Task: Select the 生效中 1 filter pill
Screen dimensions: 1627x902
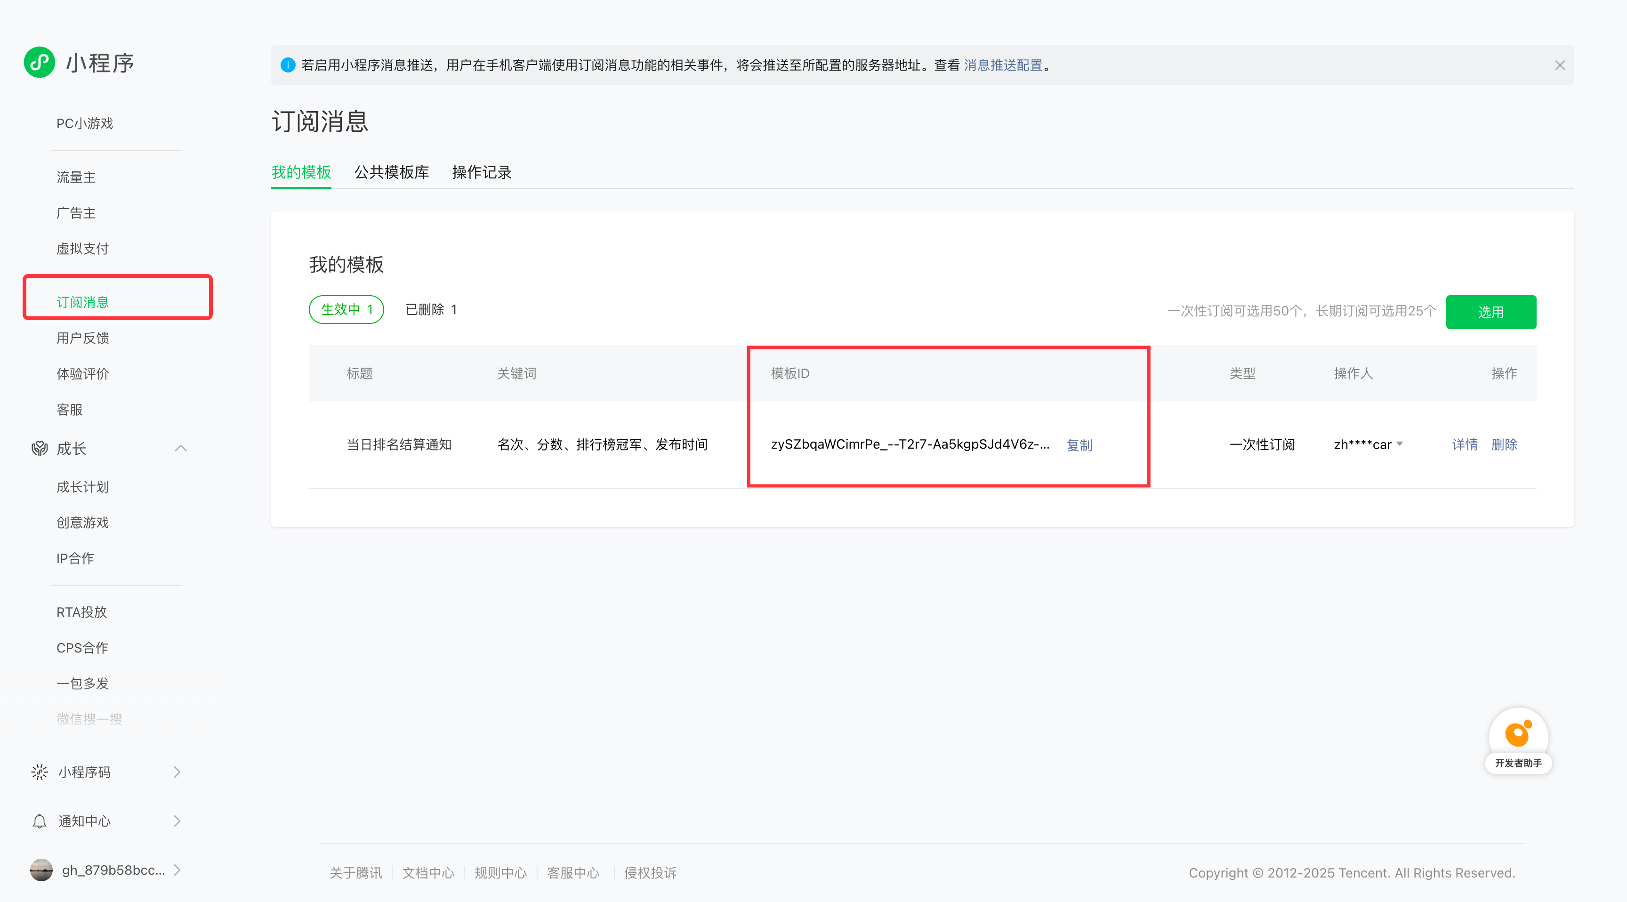Action: [x=346, y=309]
